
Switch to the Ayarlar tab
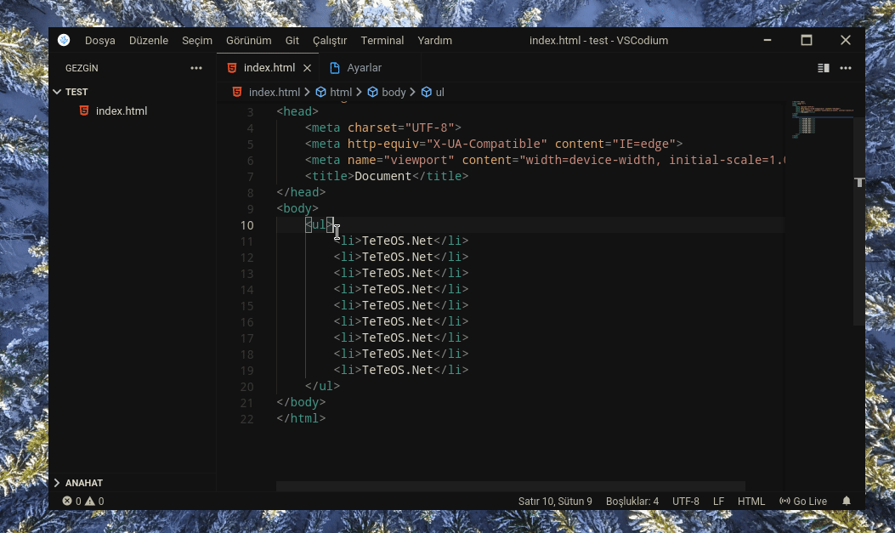(365, 67)
